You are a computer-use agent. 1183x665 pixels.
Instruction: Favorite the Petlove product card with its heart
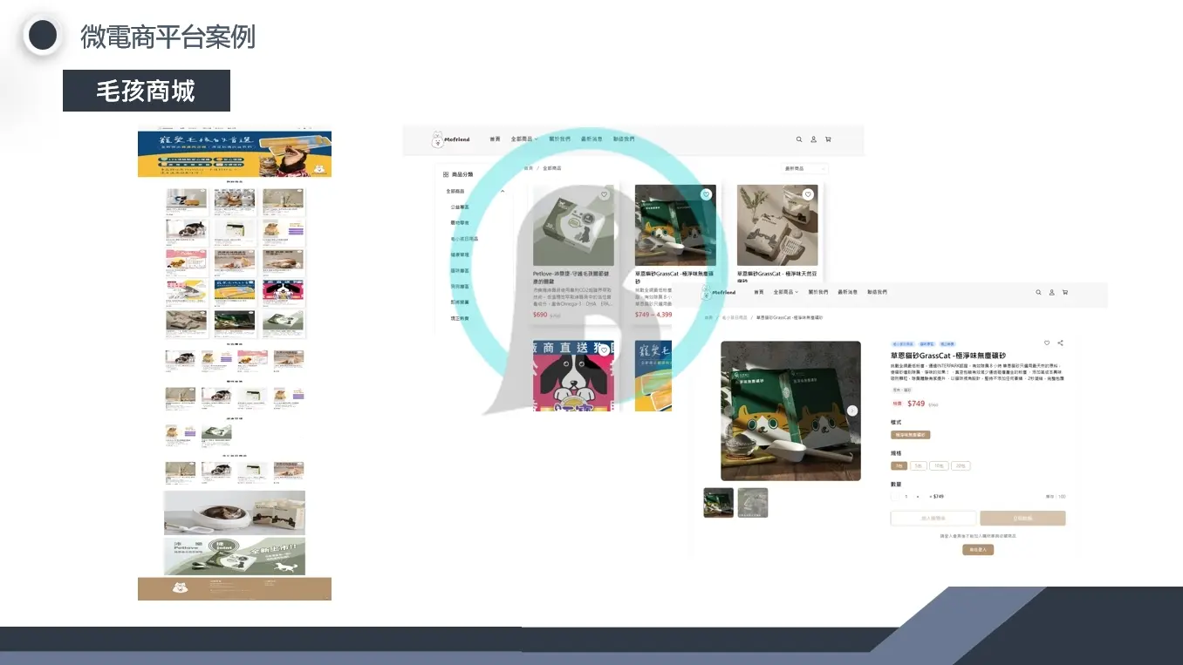pos(604,194)
